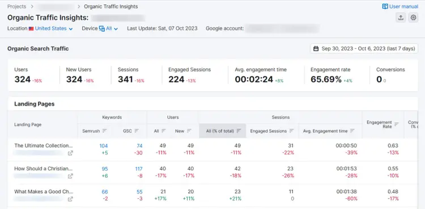Click the calendar icon in date range
Viewport: 425px width, 209px height.
coord(316,49)
